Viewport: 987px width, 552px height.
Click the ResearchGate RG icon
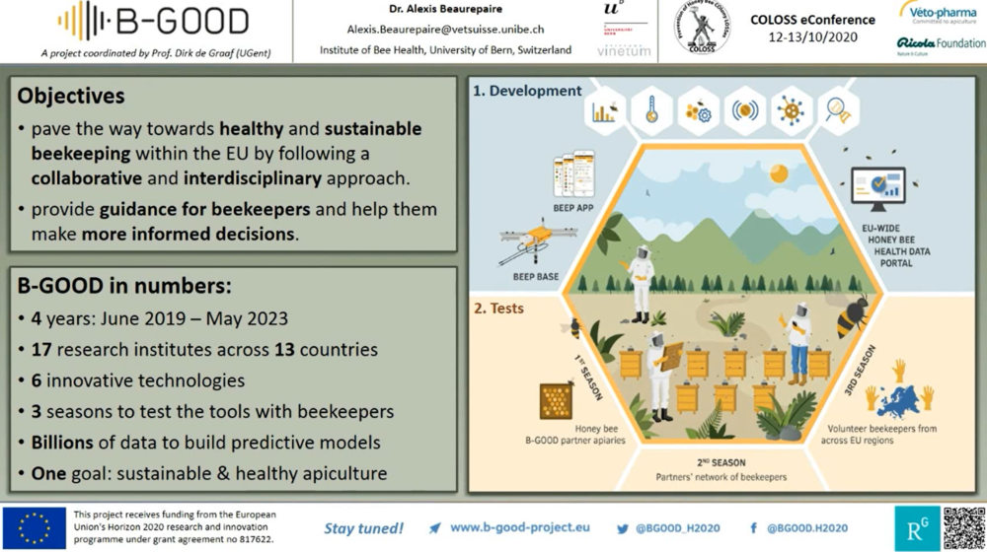coord(917,528)
